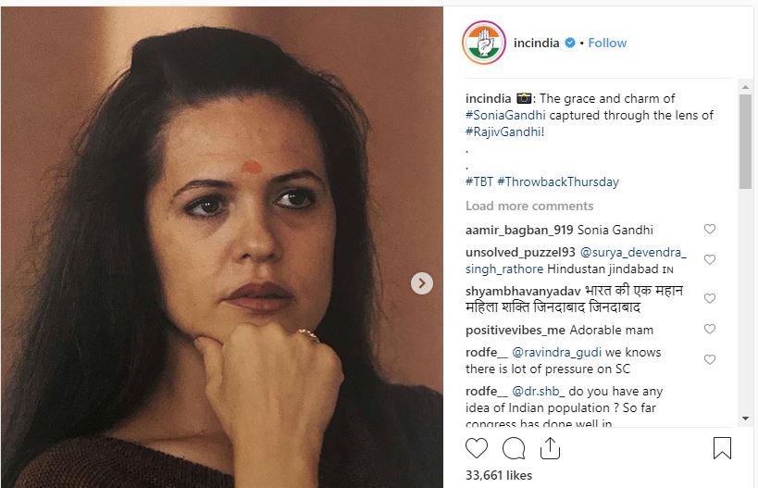Like the post with the heart icon
This screenshot has width=758, height=488.
pyautogui.click(x=477, y=449)
